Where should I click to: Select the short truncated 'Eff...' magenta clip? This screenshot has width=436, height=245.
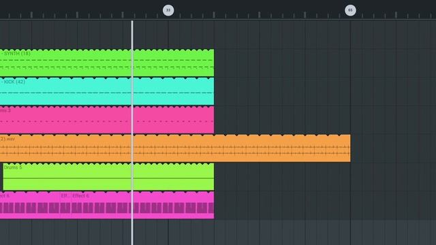(65, 205)
